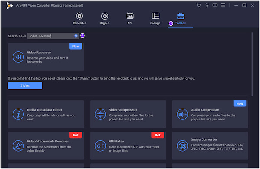Switch to the Converter tab

click(79, 19)
